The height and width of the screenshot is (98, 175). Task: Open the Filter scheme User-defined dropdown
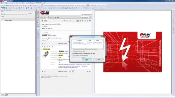[54, 24]
